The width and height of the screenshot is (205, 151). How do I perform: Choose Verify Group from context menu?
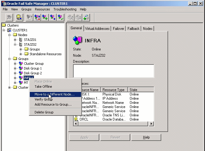click(x=44, y=99)
